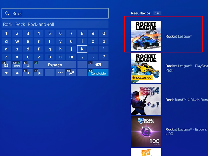Screen dimensions: 208x156
Task: Move cursor right with R1 key
Action: pos(39,72)
